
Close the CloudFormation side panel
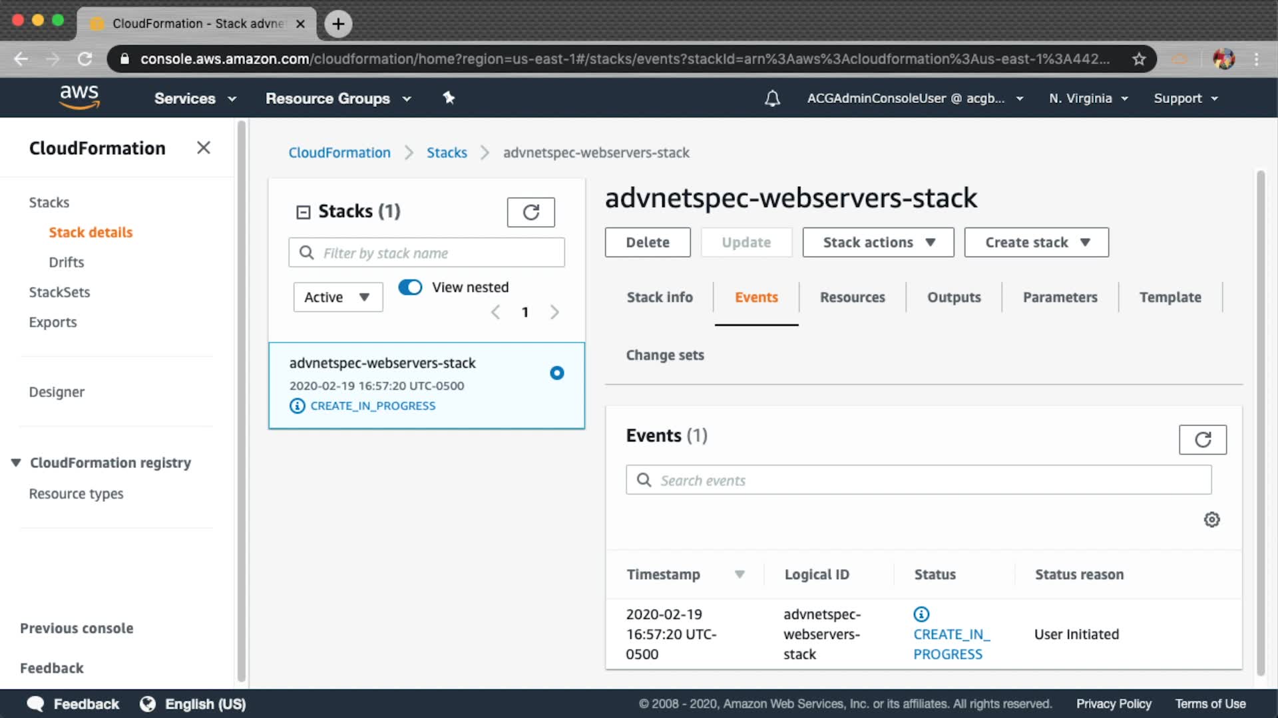coord(204,148)
